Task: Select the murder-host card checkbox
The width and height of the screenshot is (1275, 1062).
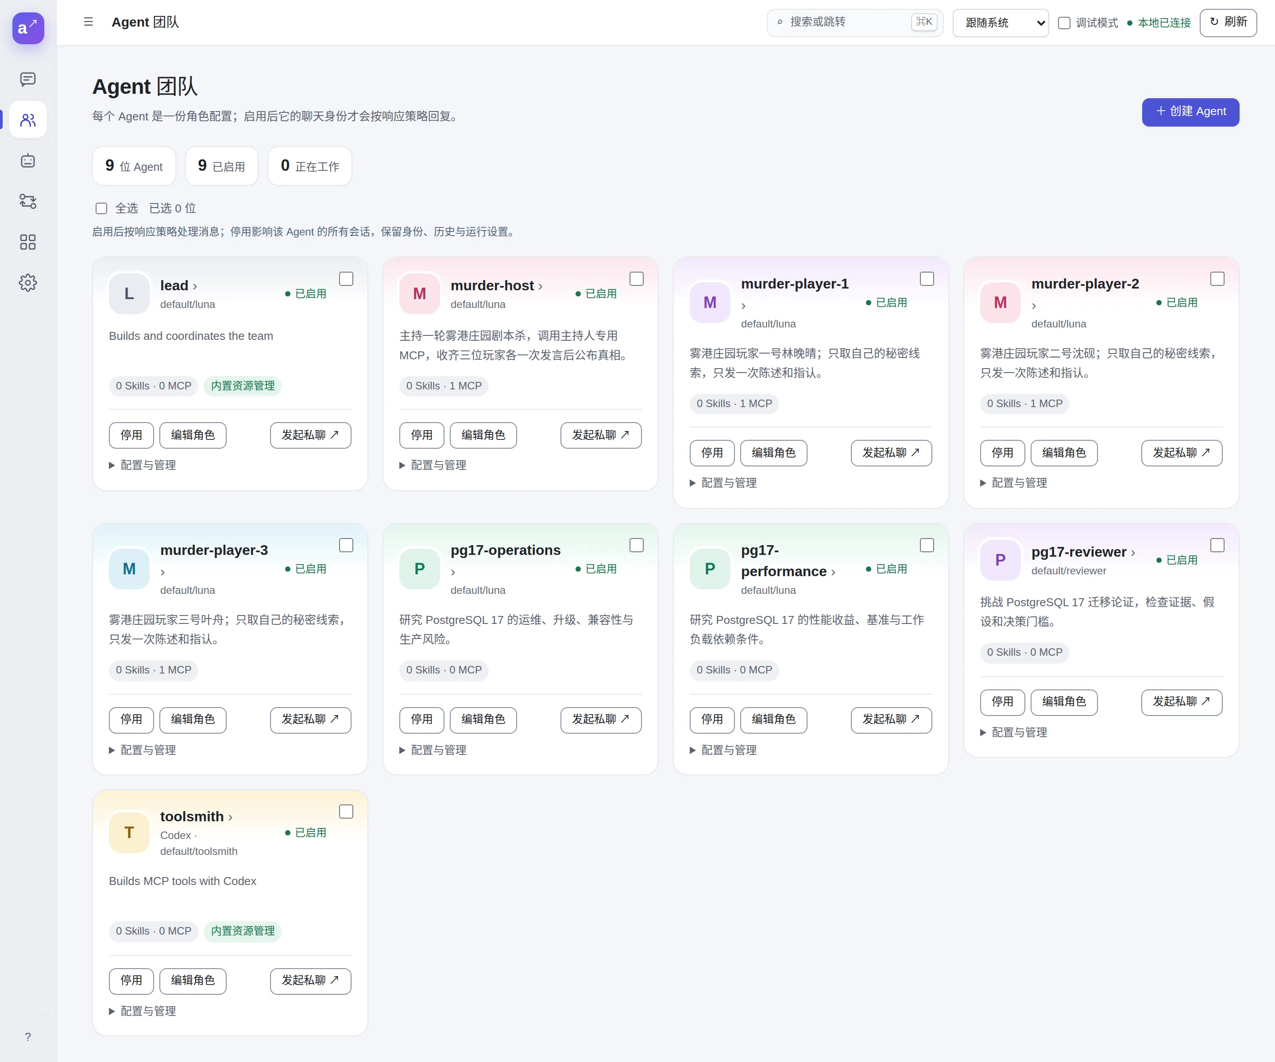Action: coord(636,278)
